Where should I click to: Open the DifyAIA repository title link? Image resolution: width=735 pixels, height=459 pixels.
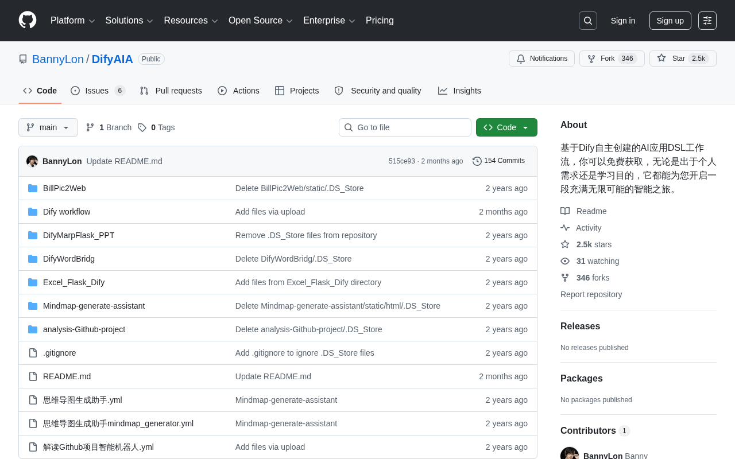pyautogui.click(x=113, y=59)
